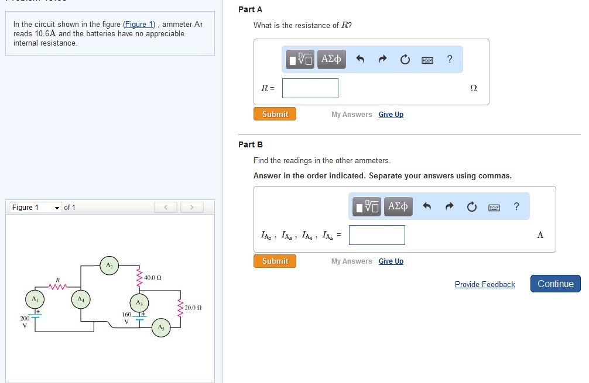
Task: Click the undo arrow in Part A toolbar
Action: [x=360, y=59]
